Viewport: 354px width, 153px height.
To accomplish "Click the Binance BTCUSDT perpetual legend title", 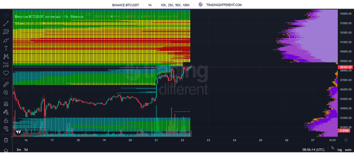I will point(49,17).
